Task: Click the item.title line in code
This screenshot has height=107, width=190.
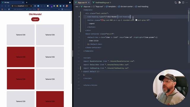Action: click(x=94, y=41)
